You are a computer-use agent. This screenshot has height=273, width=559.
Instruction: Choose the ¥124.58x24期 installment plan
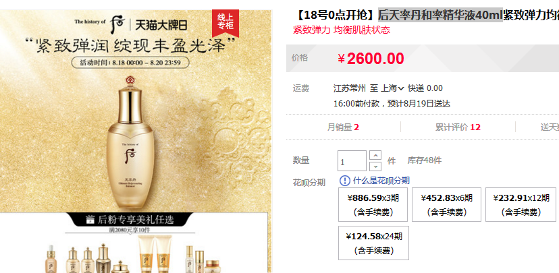(x=373, y=243)
